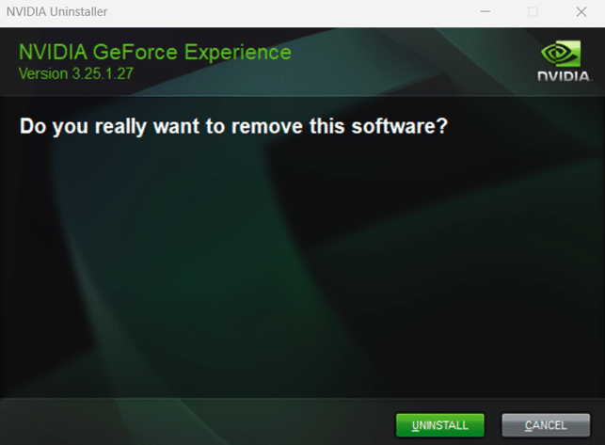Click empty title bar space beside 'NVIDIA Uninstaller'
The image size is (605, 445).
tap(290, 12)
